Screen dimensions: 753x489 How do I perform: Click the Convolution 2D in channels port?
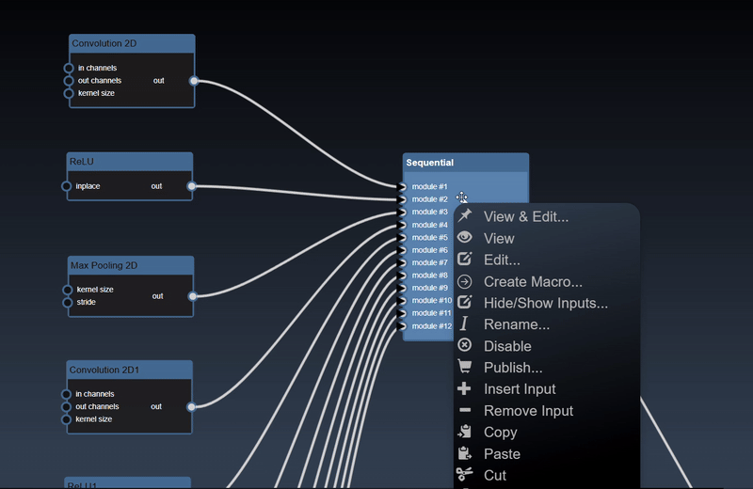pyautogui.click(x=69, y=69)
